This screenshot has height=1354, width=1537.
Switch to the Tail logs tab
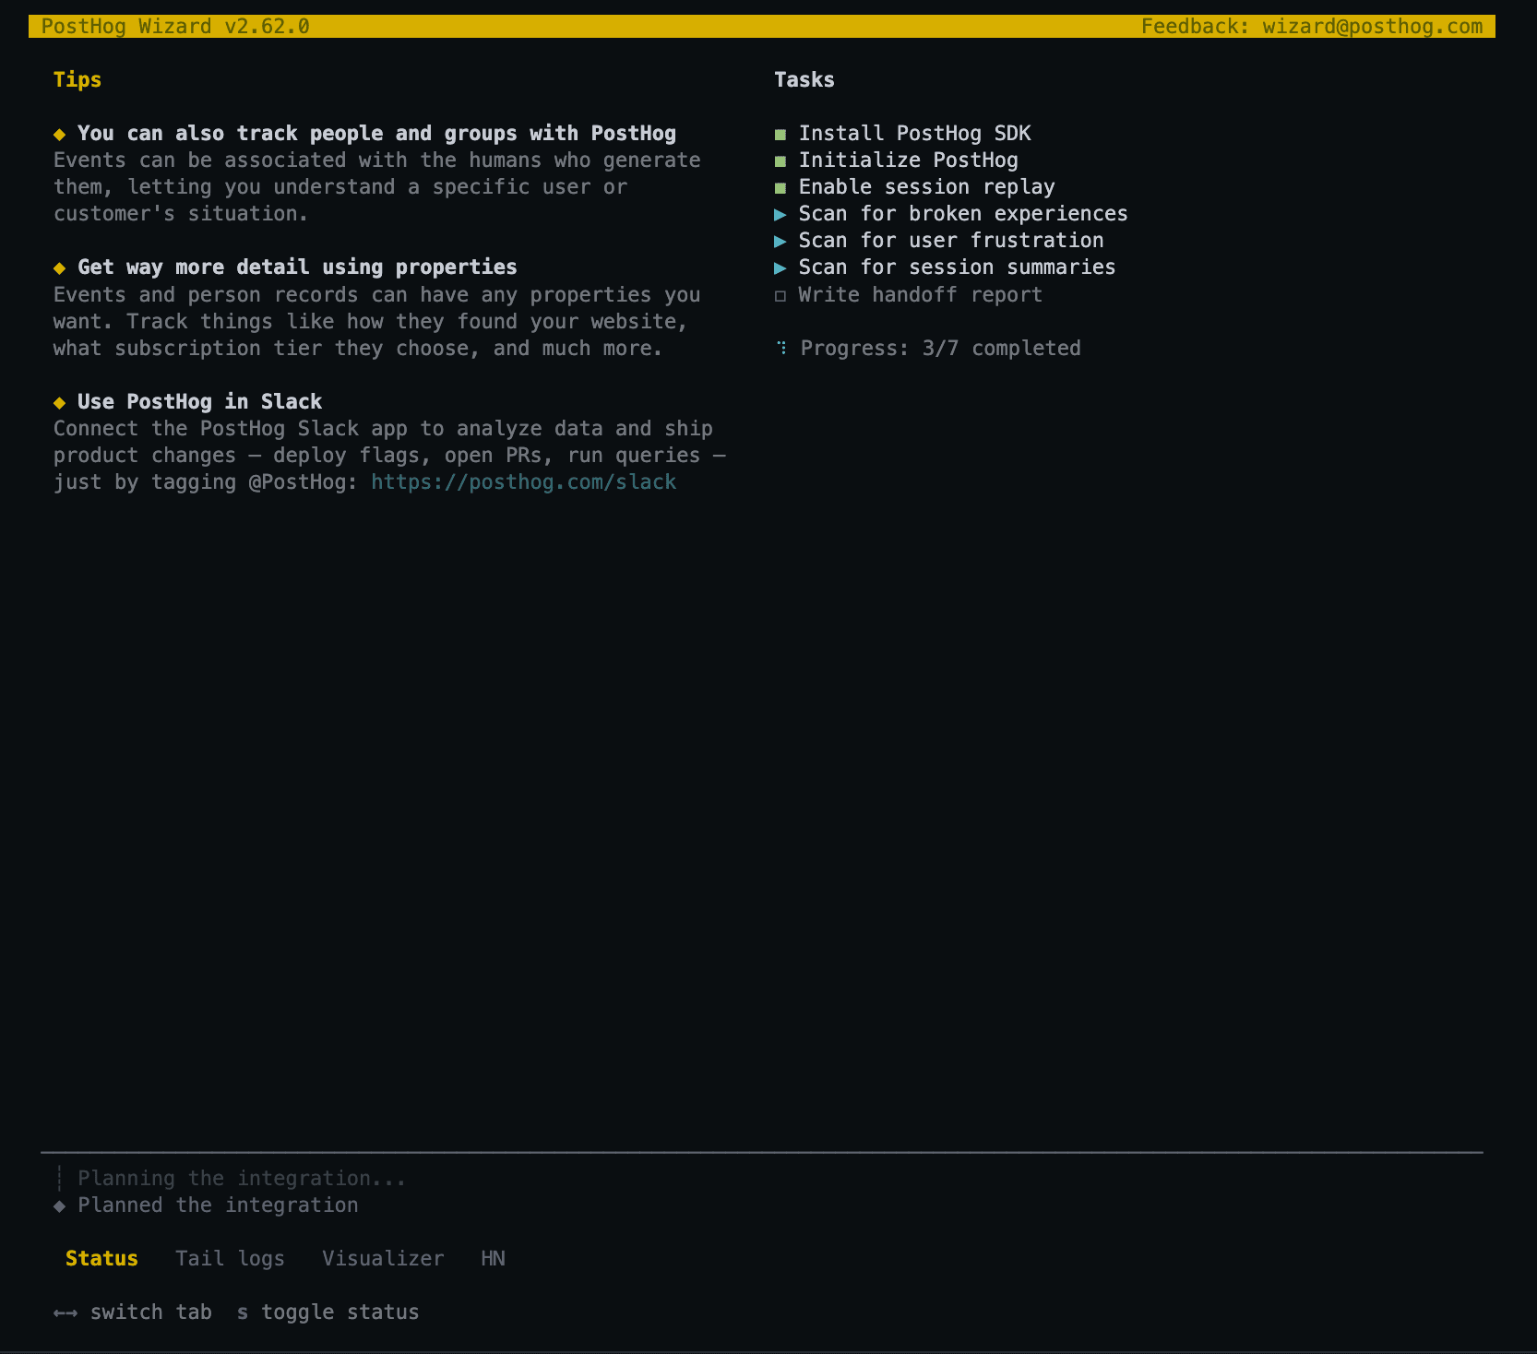click(230, 1258)
